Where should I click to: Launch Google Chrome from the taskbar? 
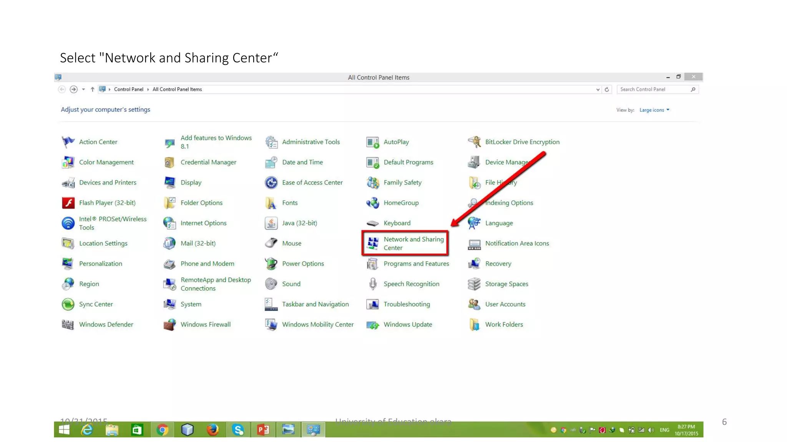coord(162,430)
